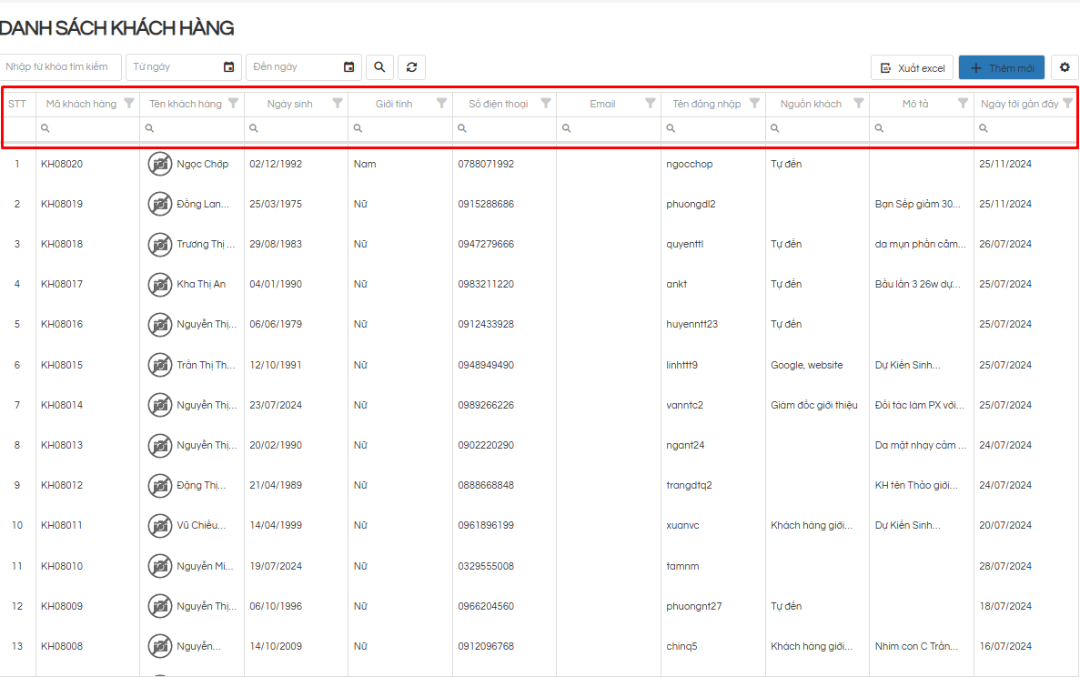Click filter icon on Số điện thoại column
1080x677 pixels.
click(x=546, y=103)
